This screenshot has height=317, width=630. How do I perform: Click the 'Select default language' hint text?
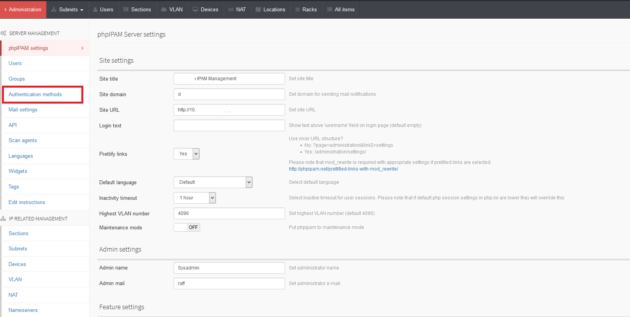pos(314,182)
